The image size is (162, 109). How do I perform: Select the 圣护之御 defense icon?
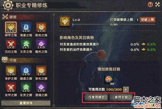[x=11, y=71]
